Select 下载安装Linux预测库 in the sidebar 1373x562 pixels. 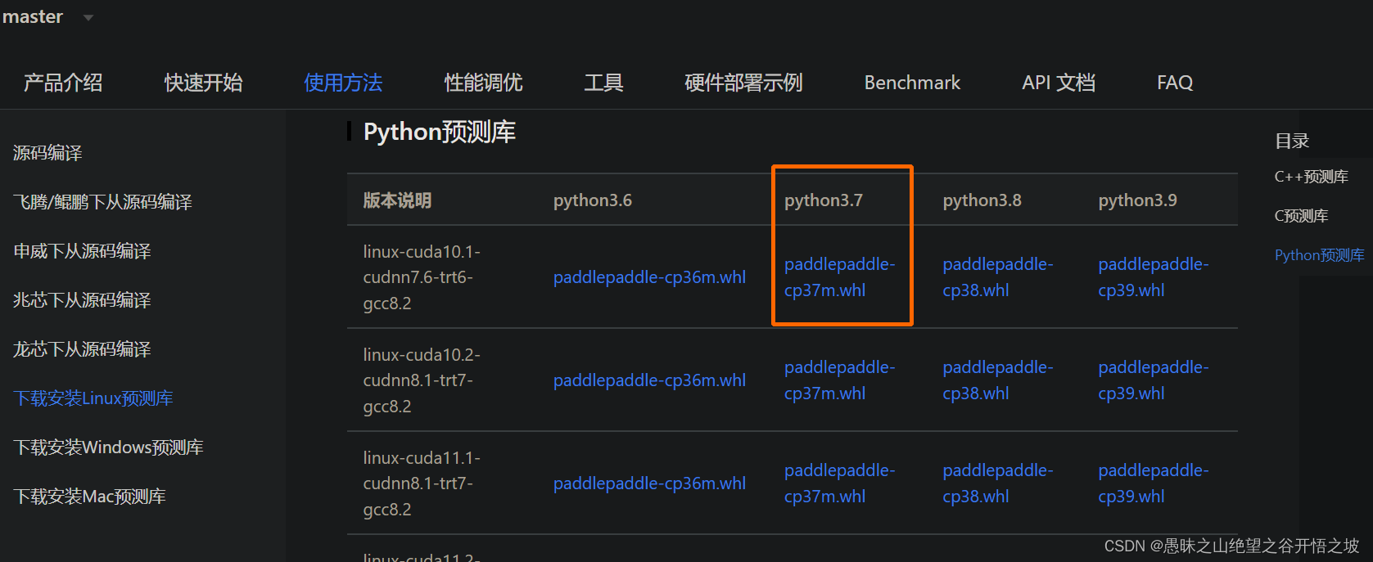(93, 398)
